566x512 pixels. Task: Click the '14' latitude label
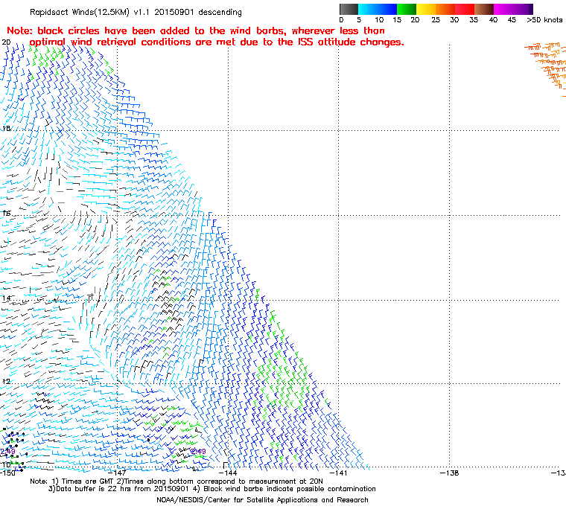[x=6, y=298]
